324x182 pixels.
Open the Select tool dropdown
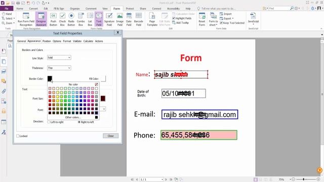[x=14, y=18]
